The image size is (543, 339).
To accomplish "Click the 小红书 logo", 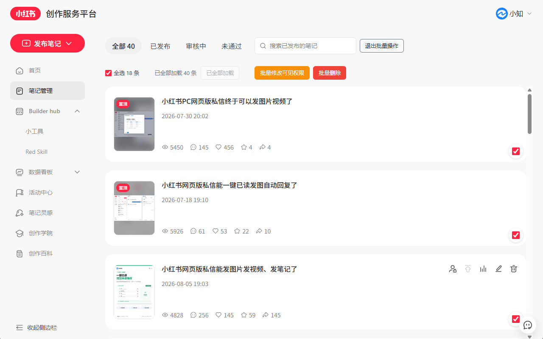I will (25, 14).
